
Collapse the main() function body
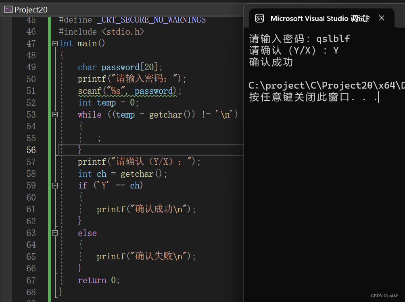click(55, 43)
